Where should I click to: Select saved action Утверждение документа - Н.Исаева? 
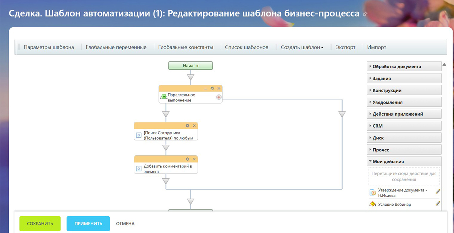point(402,193)
